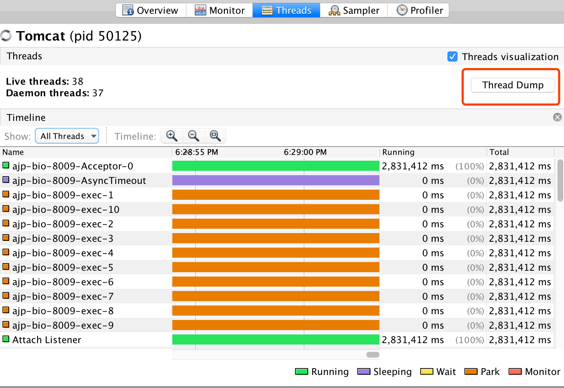Viewport: 564px width, 388px height.
Task: Uncheck Threads visualization checkbox
Action: coord(453,56)
